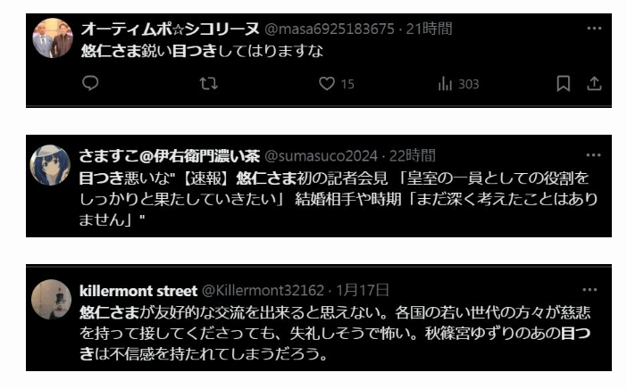Open profile picture of masa6925183675
Screen dimensions: 627x389
pos(53,38)
